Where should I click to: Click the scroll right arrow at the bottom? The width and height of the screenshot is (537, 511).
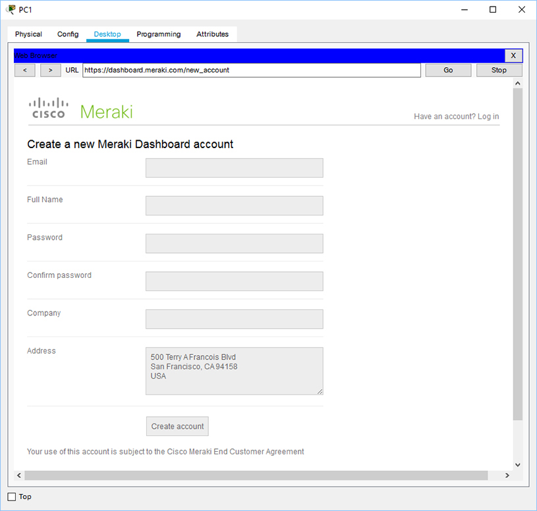click(507, 475)
